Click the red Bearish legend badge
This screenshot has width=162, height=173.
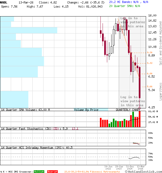click(x=52, y=172)
